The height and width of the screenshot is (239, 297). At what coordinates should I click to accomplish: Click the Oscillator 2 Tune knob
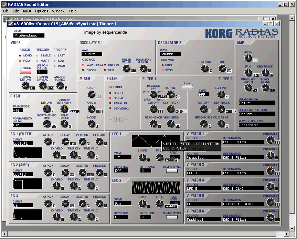pyautogui.click(x=222, y=69)
